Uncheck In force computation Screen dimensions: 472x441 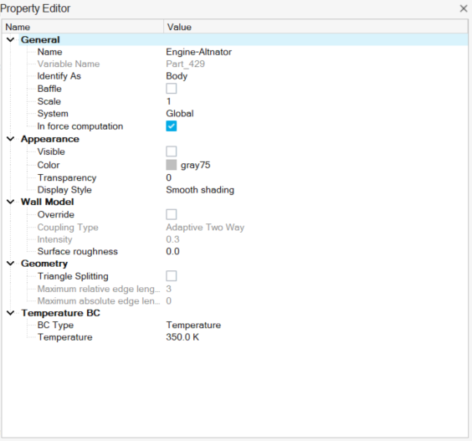[172, 126]
